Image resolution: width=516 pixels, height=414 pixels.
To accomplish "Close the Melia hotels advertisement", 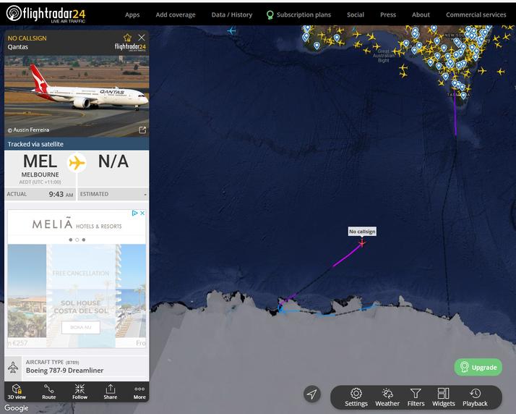I will coord(142,213).
